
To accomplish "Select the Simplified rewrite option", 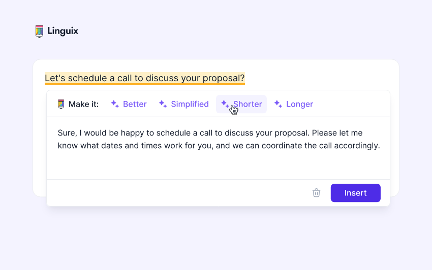I will [190, 104].
